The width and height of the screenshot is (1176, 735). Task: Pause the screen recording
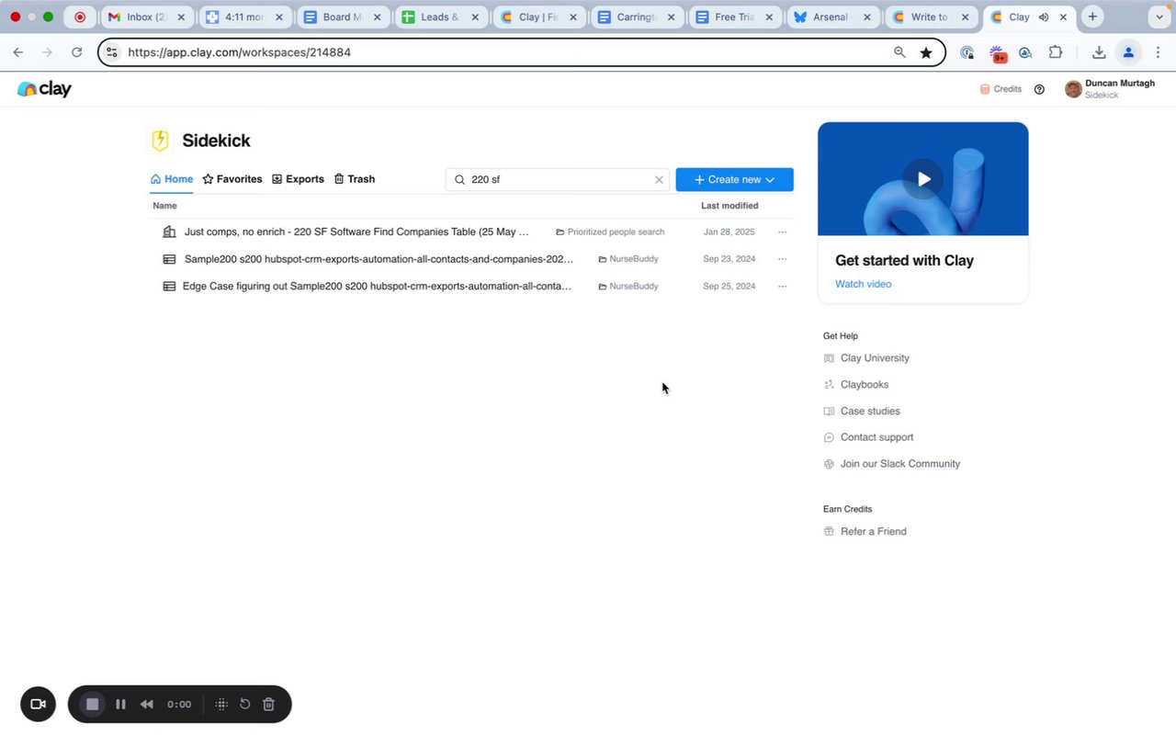(120, 705)
